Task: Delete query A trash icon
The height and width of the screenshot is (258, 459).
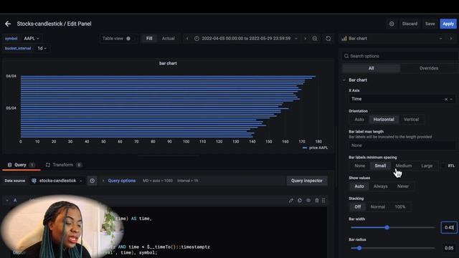Action: pyautogui.click(x=317, y=201)
